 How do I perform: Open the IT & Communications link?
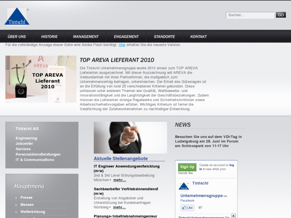35,160
